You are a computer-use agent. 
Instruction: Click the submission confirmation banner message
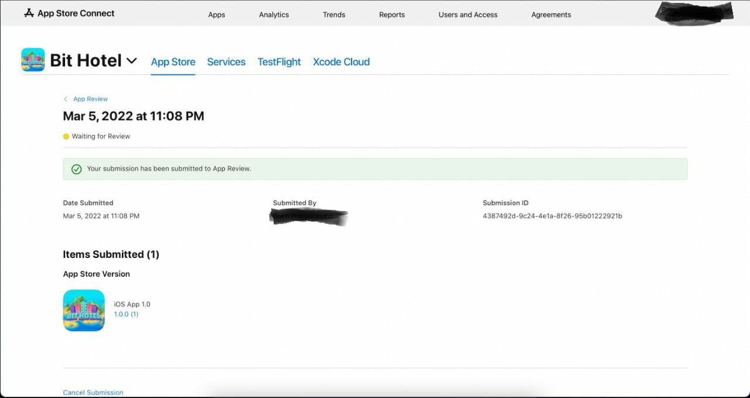coord(169,169)
